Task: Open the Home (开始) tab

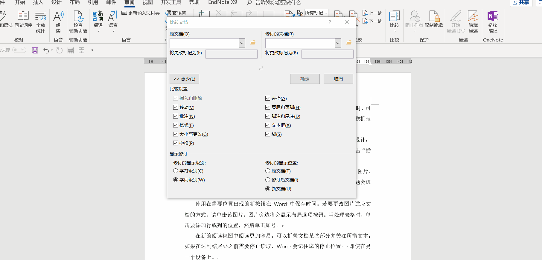Action: pos(20,3)
